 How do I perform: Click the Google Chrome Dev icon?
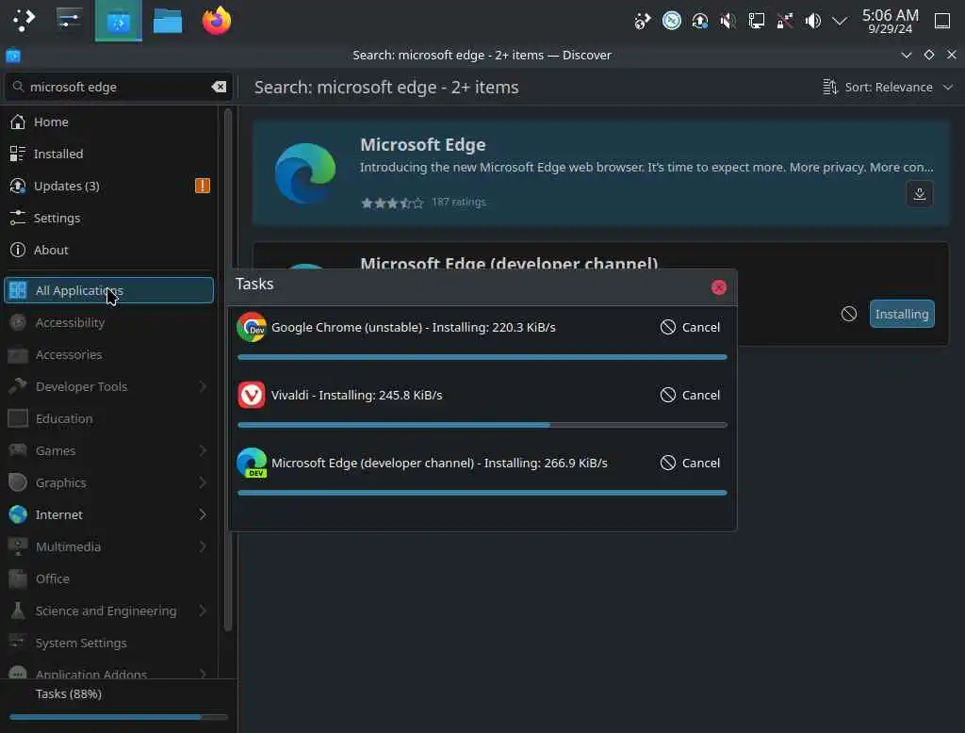click(x=252, y=328)
